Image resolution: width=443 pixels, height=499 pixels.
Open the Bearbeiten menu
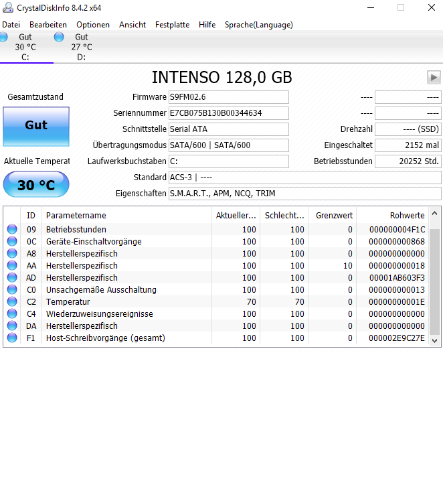(48, 25)
